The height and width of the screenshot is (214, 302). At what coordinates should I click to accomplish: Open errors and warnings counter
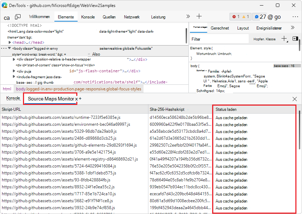point(240,17)
